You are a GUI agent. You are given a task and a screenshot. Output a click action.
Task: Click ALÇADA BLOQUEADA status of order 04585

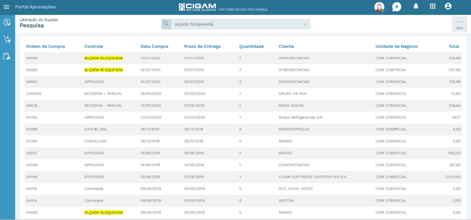[x=104, y=70]
